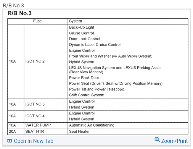Click Engine Control in the IGCT NO.3 row
Screen dimensions: 193x149
(82, 101)
